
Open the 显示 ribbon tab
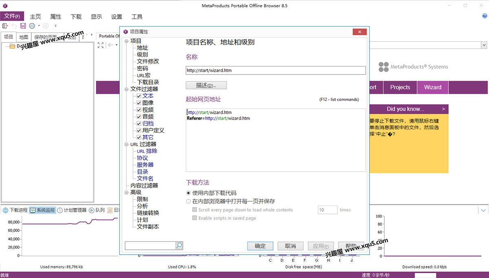(97, 17)
